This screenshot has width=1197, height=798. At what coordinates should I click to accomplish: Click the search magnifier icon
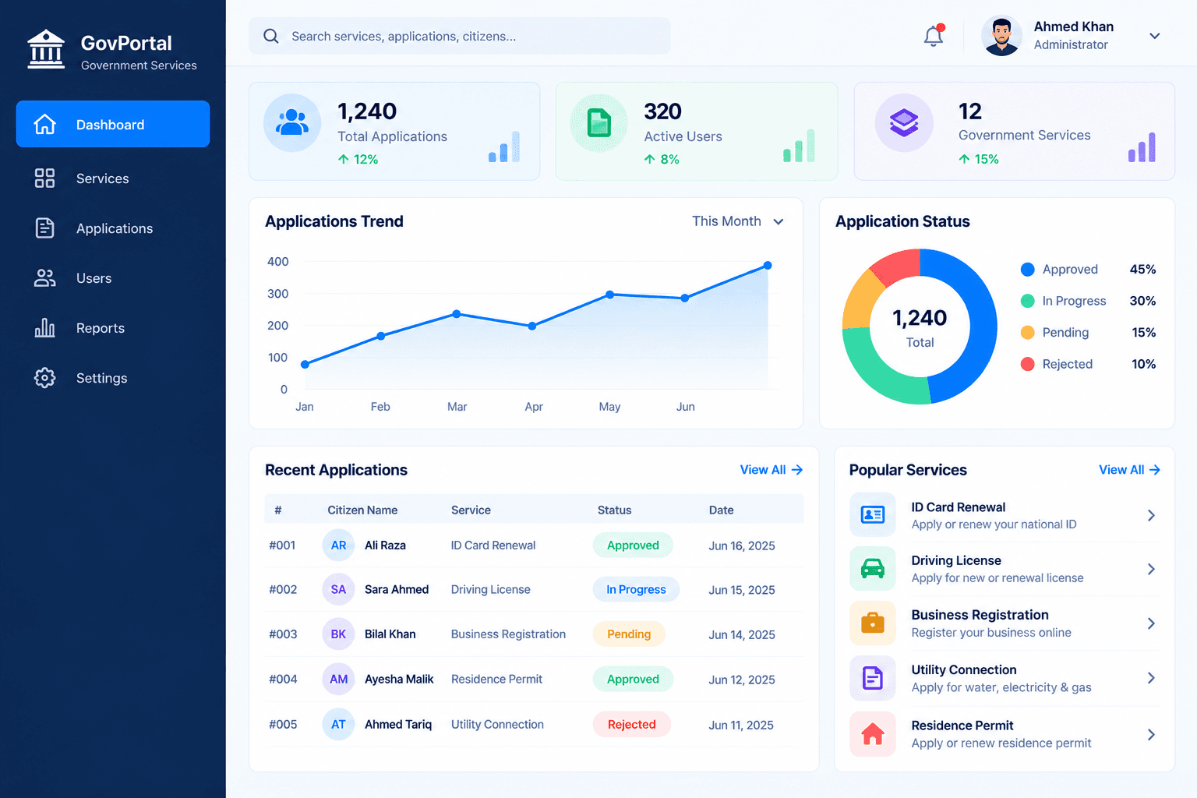271,36
